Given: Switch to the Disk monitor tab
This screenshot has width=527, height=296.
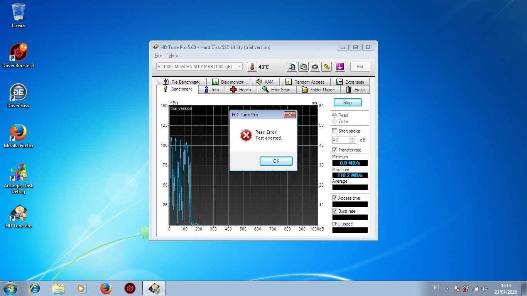Looking at the screenshot, I should (x=228, y=82).
